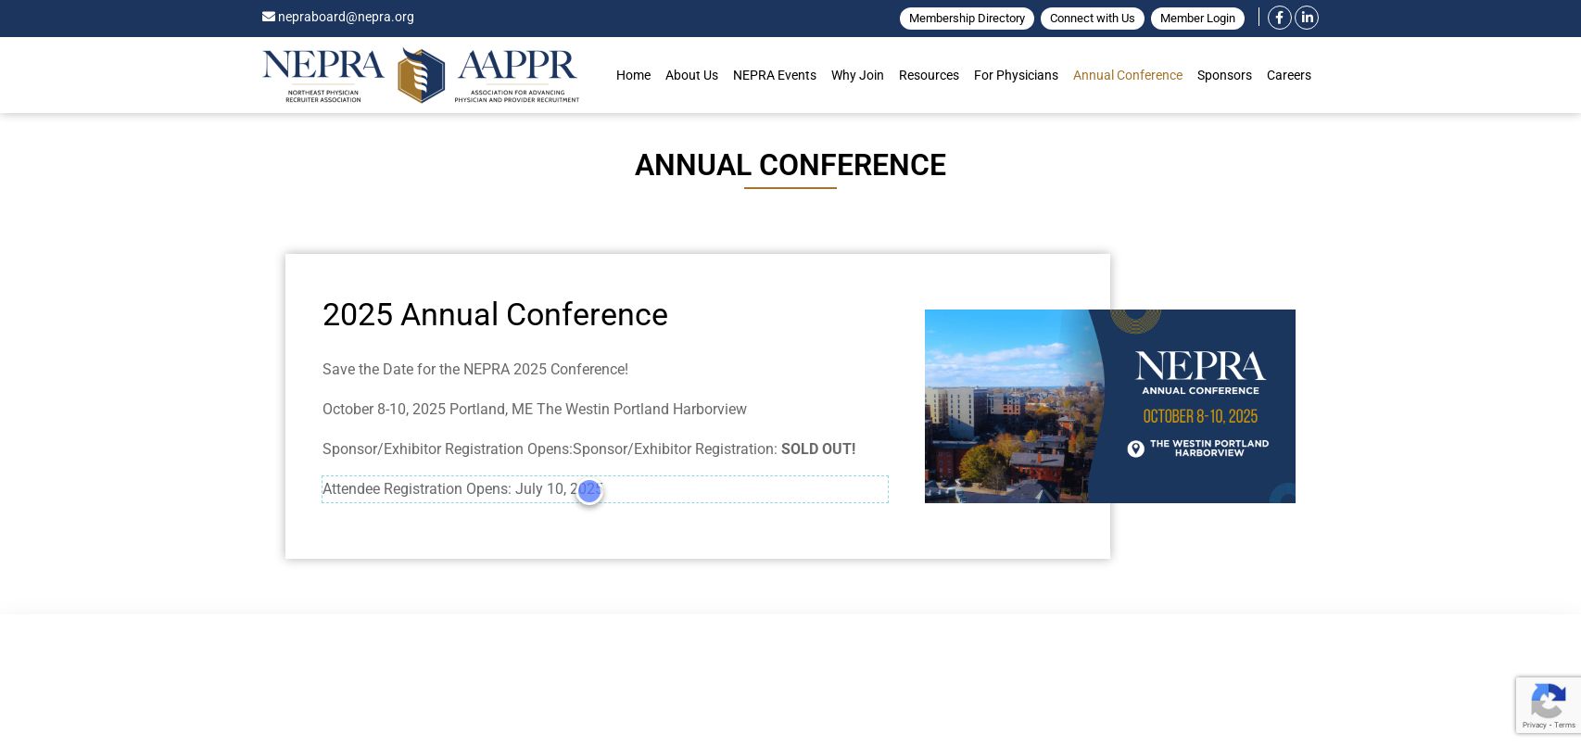
Task: Open Annual Conference nav item
Action: [x=1128, y=75]
